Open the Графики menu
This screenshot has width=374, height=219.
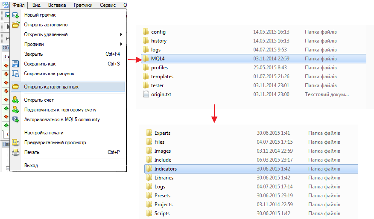pos(83,5)
